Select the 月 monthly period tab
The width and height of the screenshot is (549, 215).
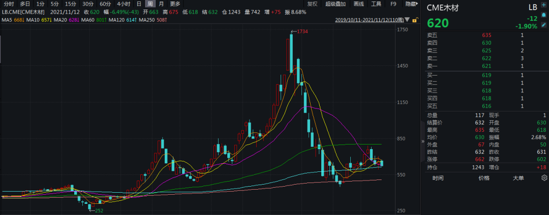(x=161, y=4)
